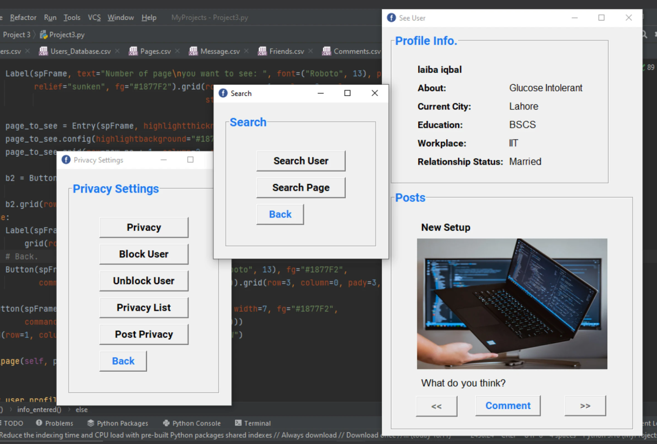This screenshot has height=444, width=657.
Task: Open the Privacy List
Action: (144, 308)
